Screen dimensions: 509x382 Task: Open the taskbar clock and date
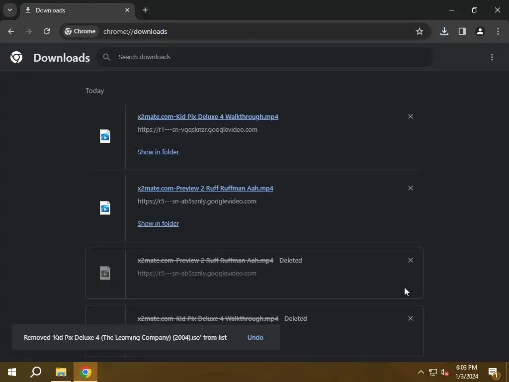point(467,372)
